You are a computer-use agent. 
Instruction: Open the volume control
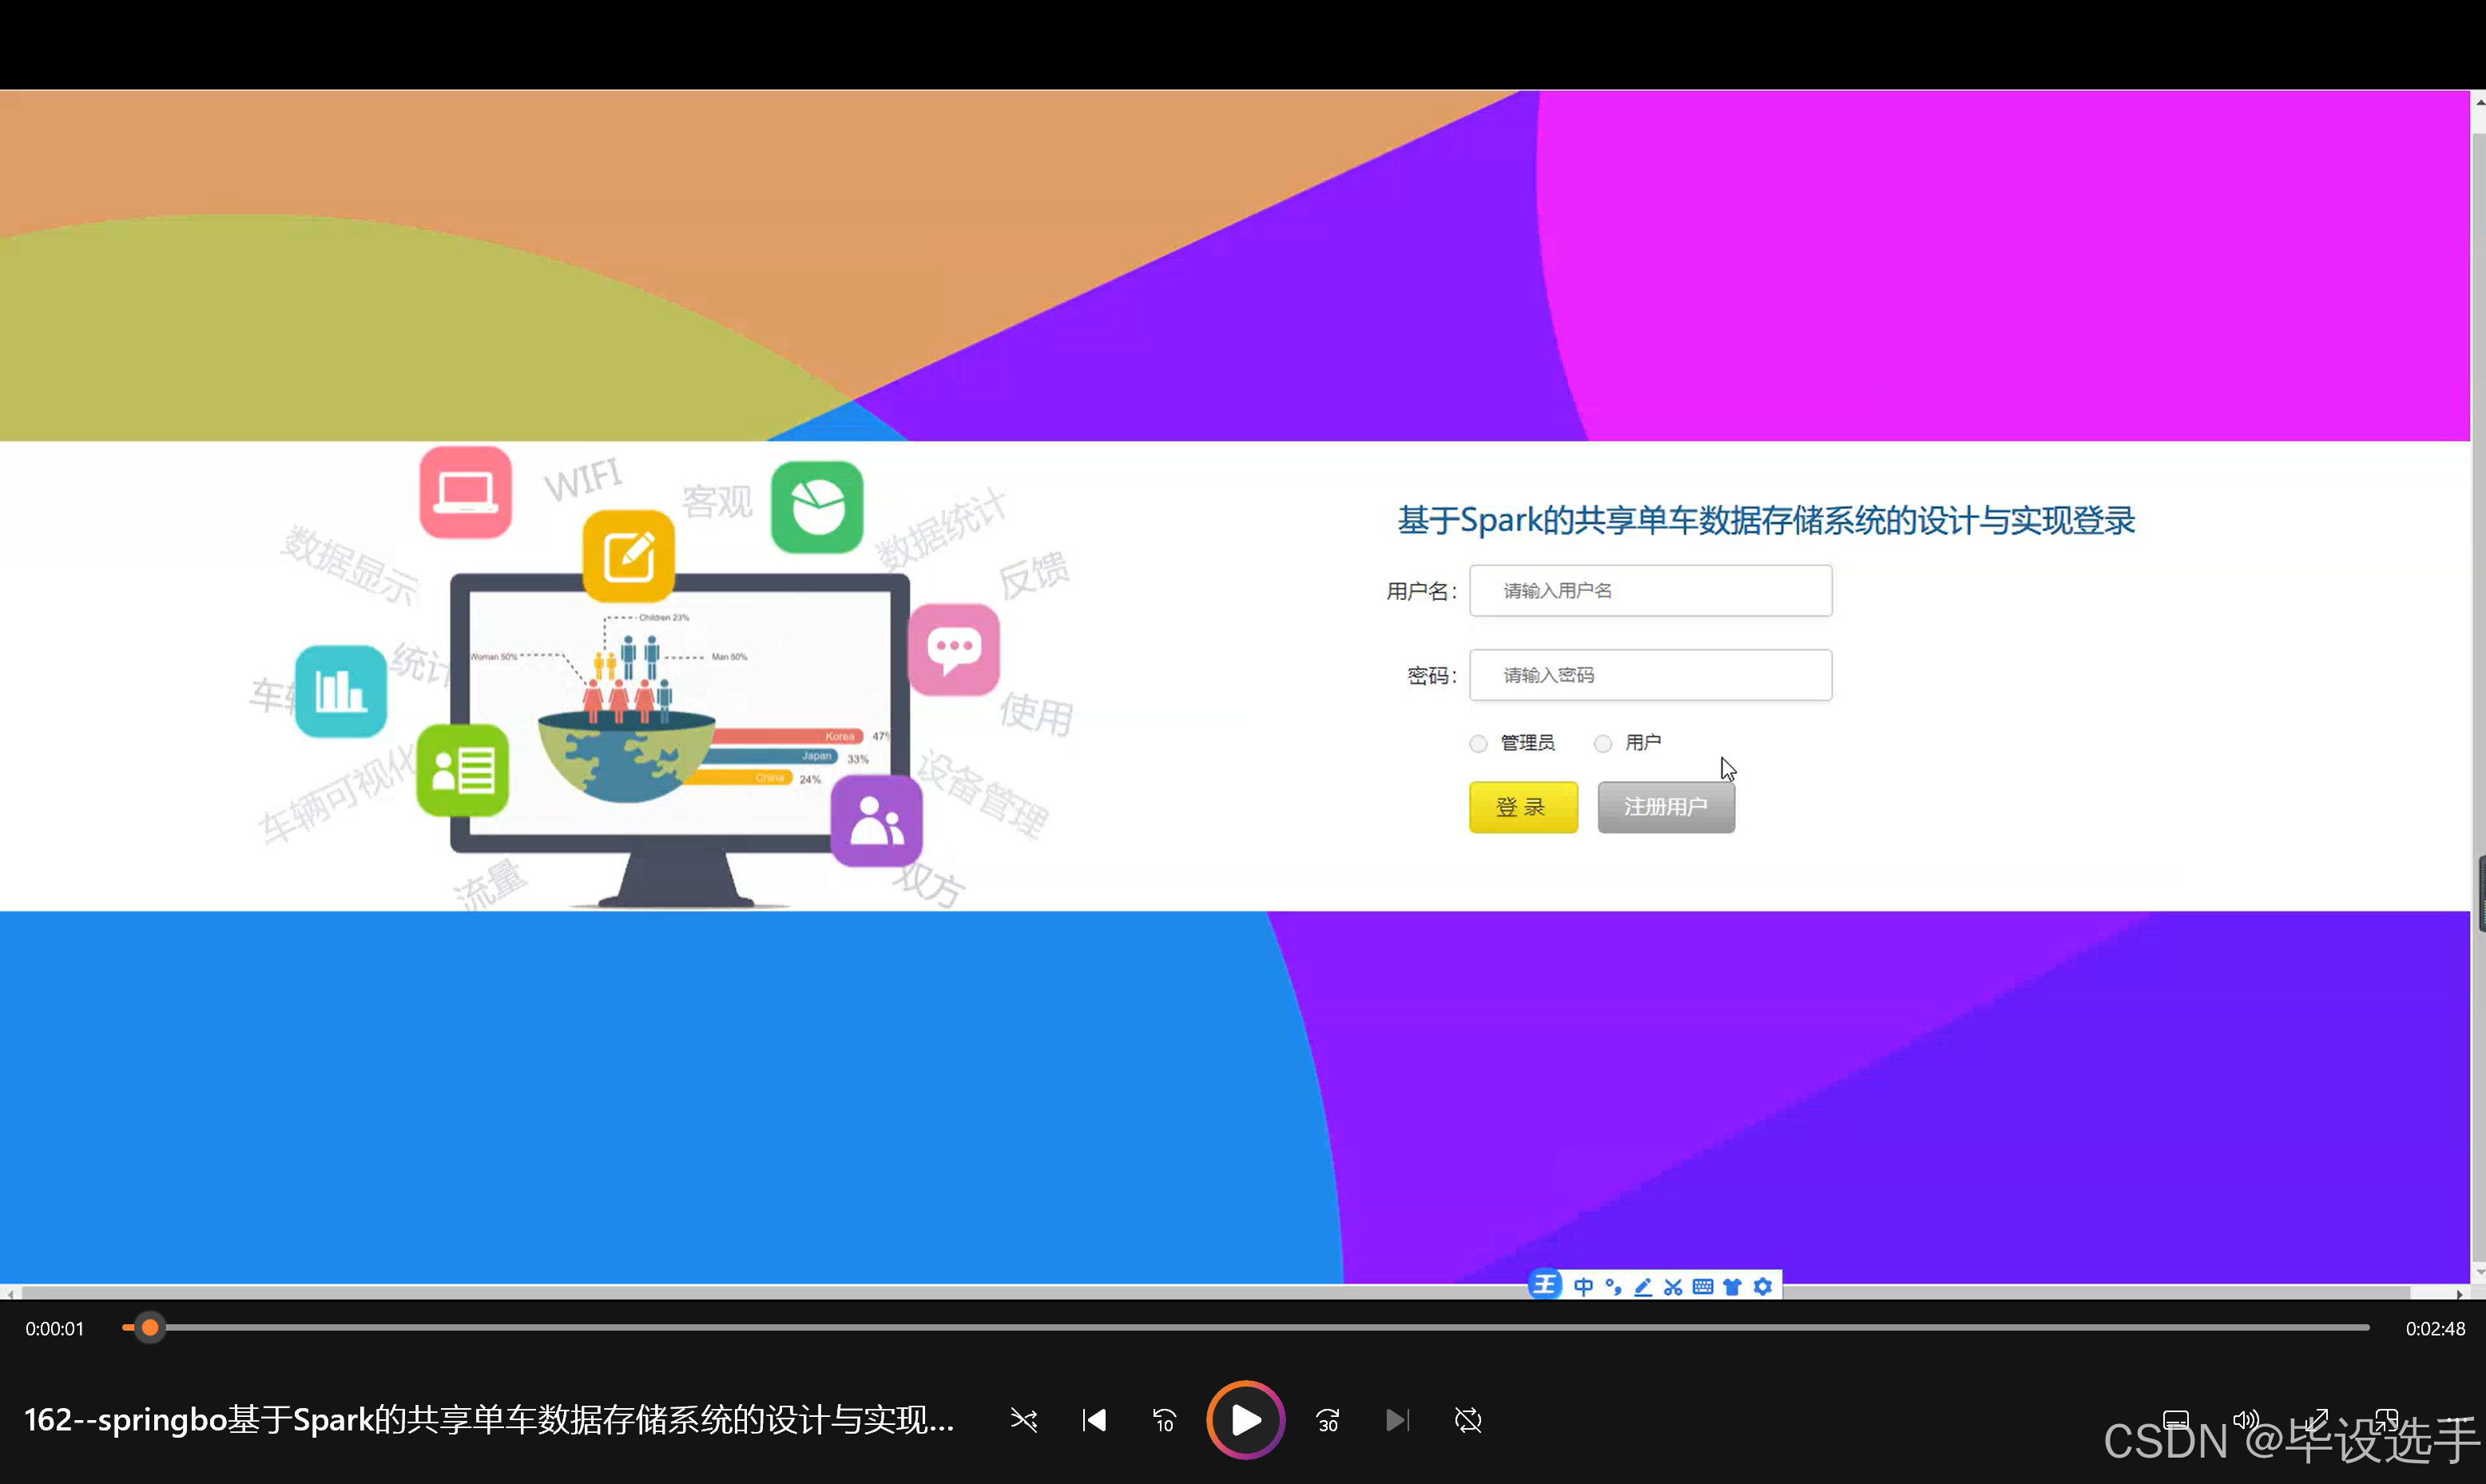[x=2246, y=1420]
